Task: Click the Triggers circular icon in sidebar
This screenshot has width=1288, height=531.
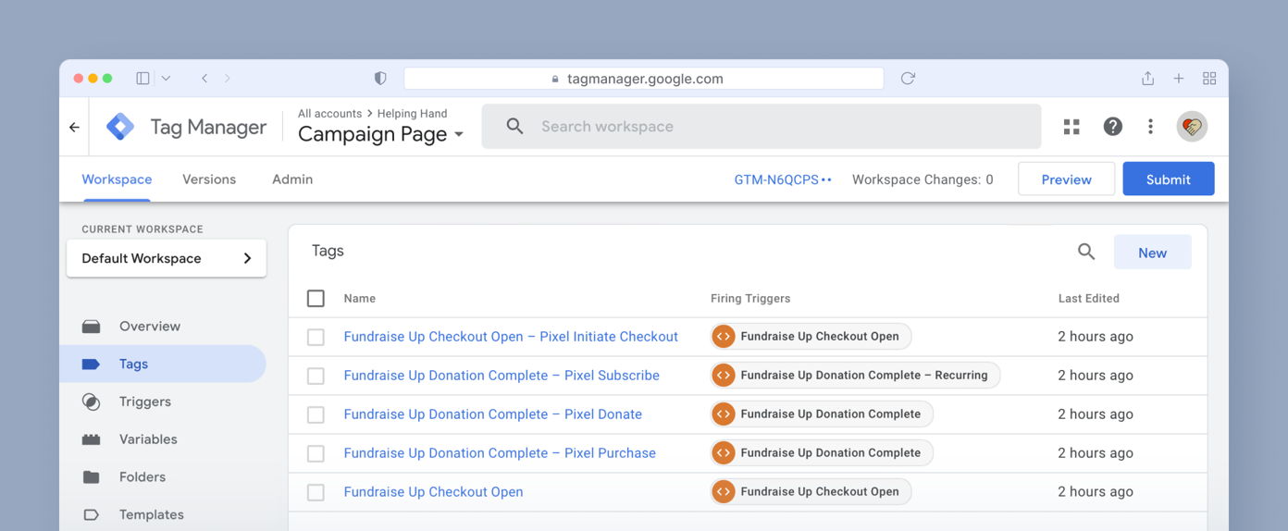Action: pyautogui.click(x=91, y=401)
